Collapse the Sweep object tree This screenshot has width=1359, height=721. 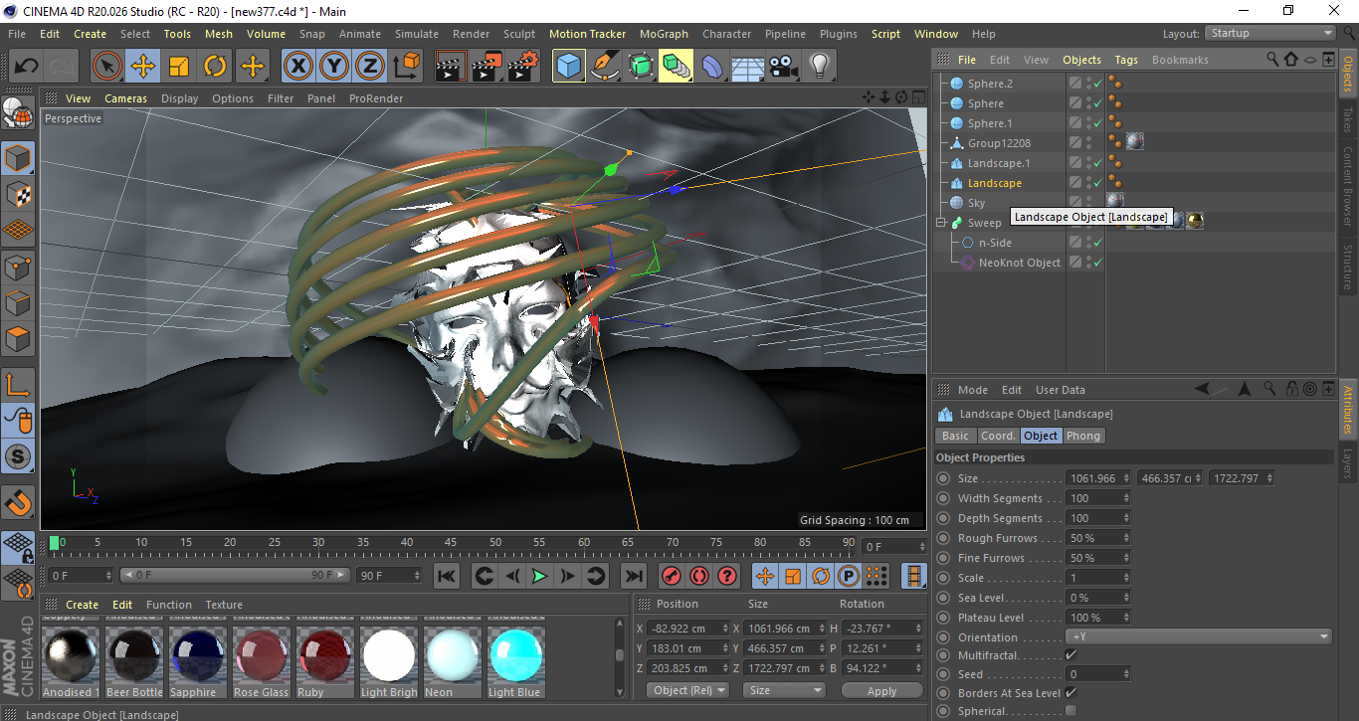click(941, 223)
